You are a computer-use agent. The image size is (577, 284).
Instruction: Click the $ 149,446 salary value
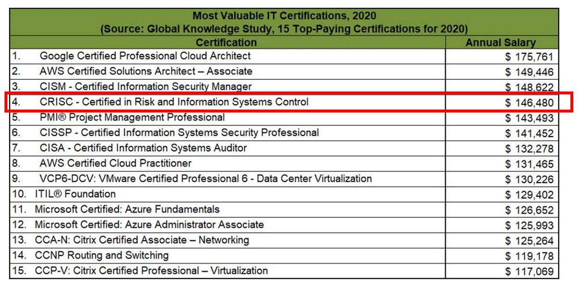[529, 73]
